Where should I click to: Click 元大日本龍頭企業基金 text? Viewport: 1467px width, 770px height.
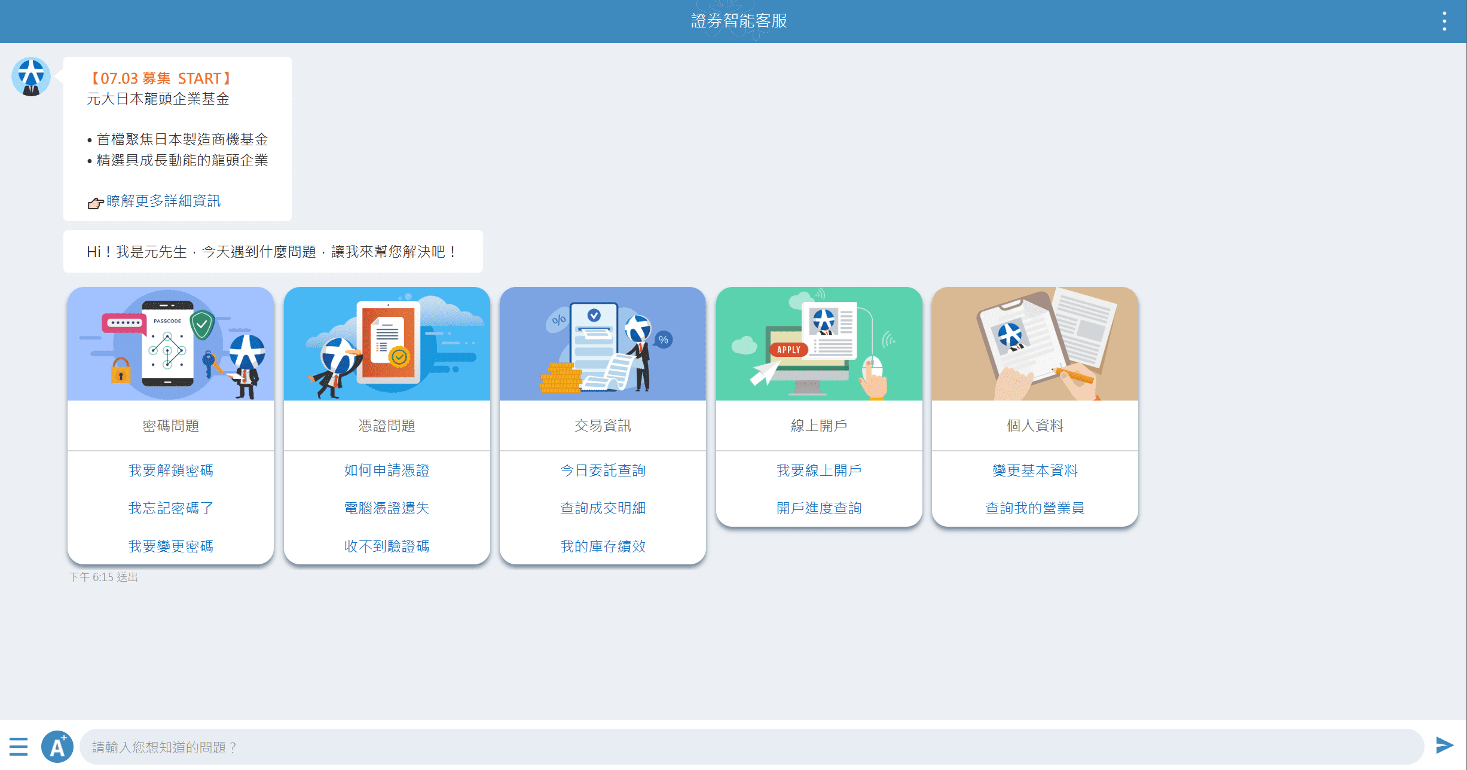pos(158,99)
